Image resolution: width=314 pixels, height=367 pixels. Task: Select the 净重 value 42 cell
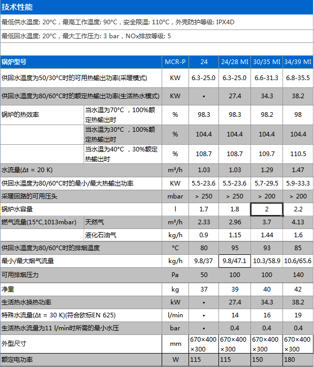(298, 289)
